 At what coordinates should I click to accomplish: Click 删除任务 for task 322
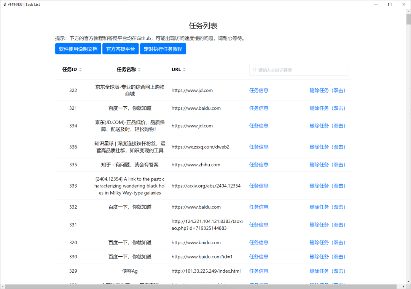pyautogui.click(x=327, y=91)
